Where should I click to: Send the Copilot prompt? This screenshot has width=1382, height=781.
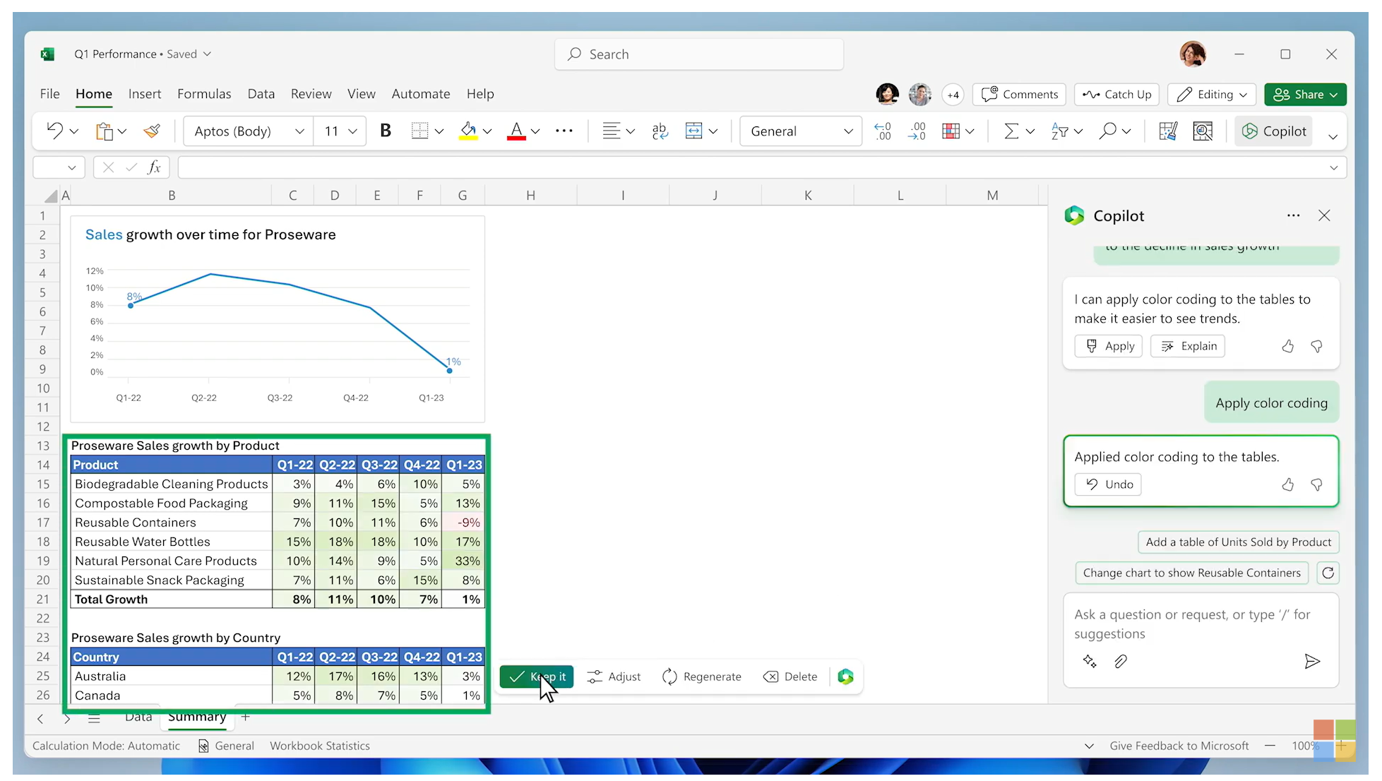1311,662
